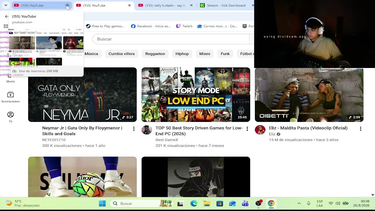This screenshot has height=211, width=375.
Task: Select the Hiphop filter chip
Action: (x=182, y=54)
